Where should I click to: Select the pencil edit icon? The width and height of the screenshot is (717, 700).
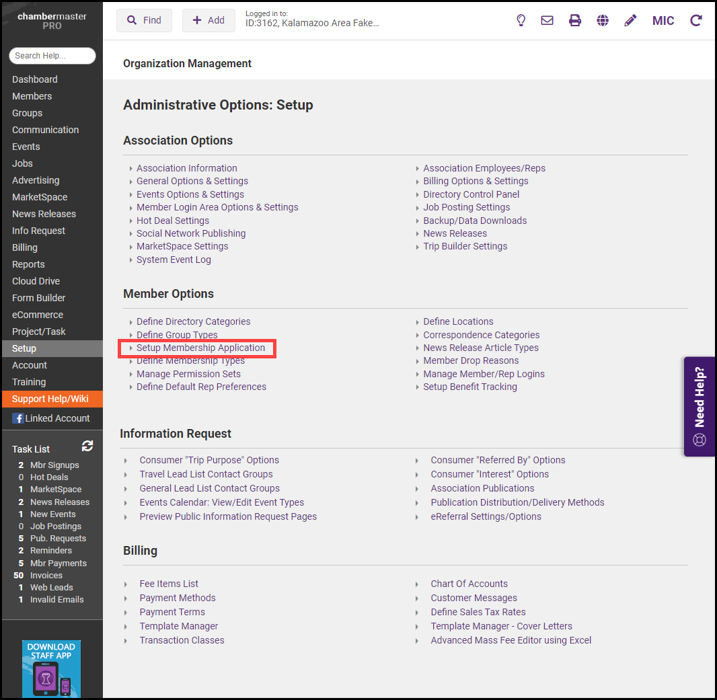pos(630,20)
